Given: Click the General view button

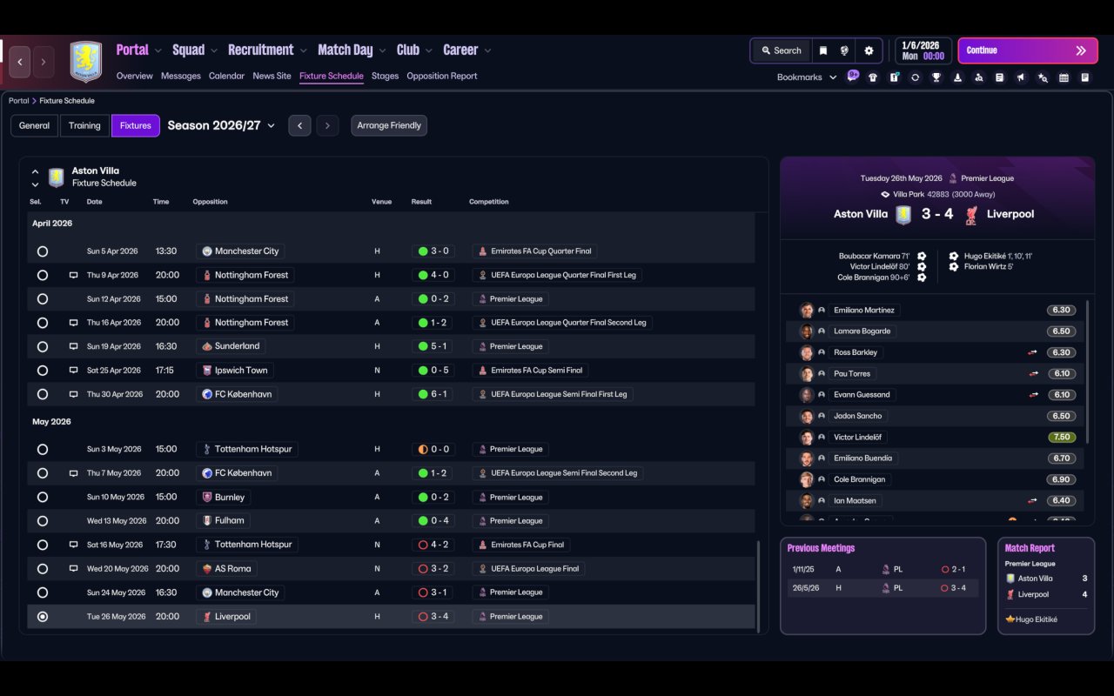Looking at the screenshot, I should pos(35,125).
